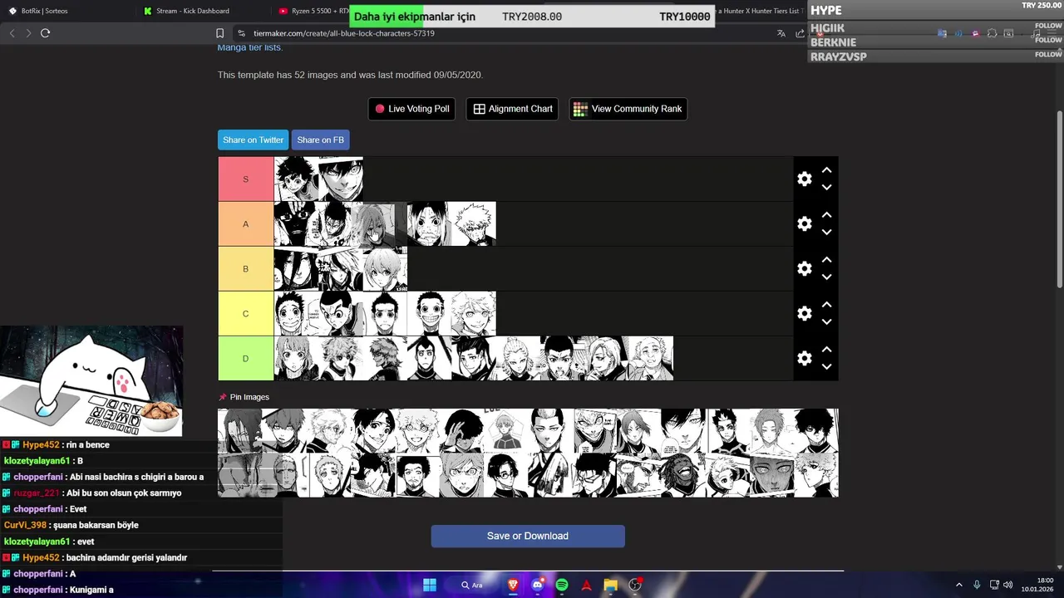Image resolution: width=1064 pixels, height=598 pixels.
Task: Click the Pin Images label
Action: (249, 397)
